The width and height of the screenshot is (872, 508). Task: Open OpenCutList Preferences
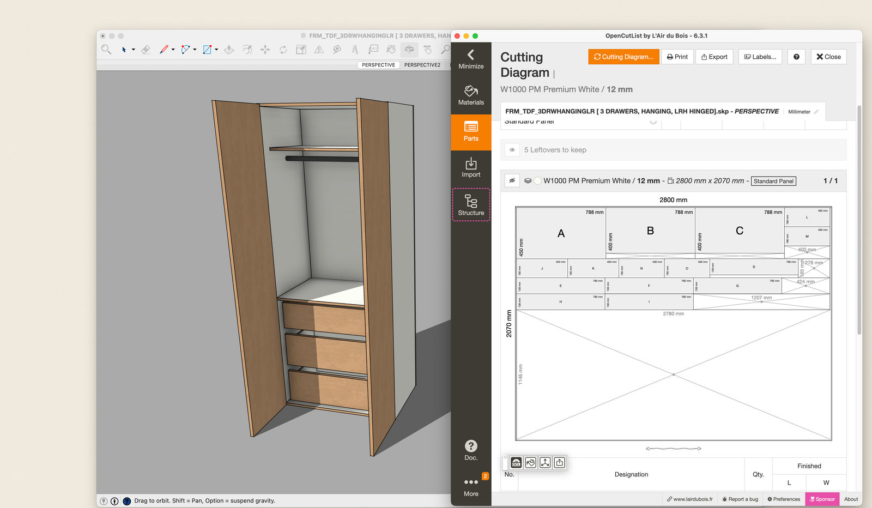point(784,499)
